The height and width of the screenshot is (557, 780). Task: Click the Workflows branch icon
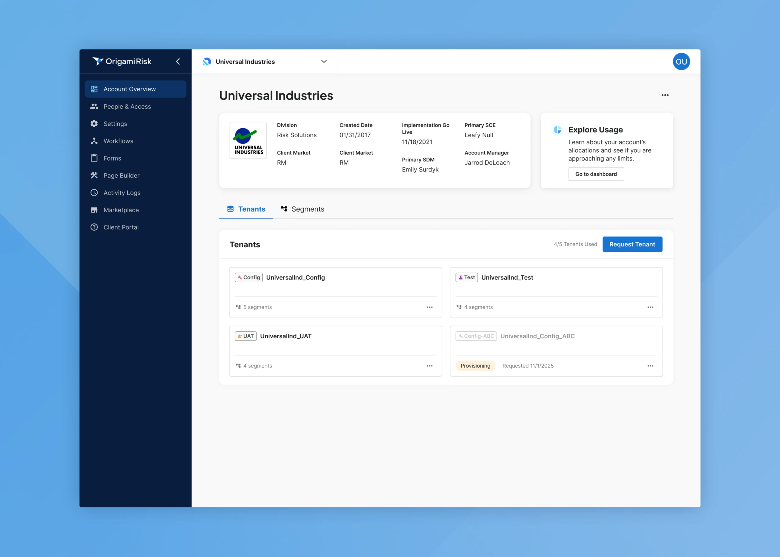click(94, 141)
